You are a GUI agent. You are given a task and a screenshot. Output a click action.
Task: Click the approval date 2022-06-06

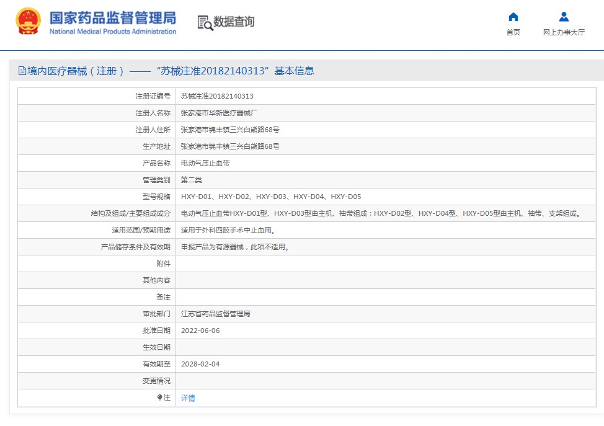coord(200,331)
